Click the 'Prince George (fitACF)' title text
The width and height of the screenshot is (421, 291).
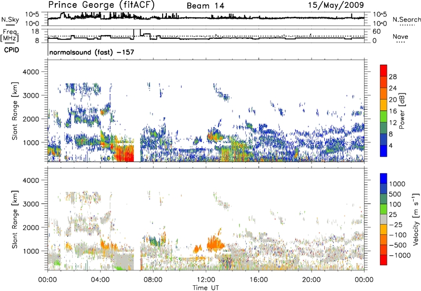pyautogui.click(x=102, y=5)
